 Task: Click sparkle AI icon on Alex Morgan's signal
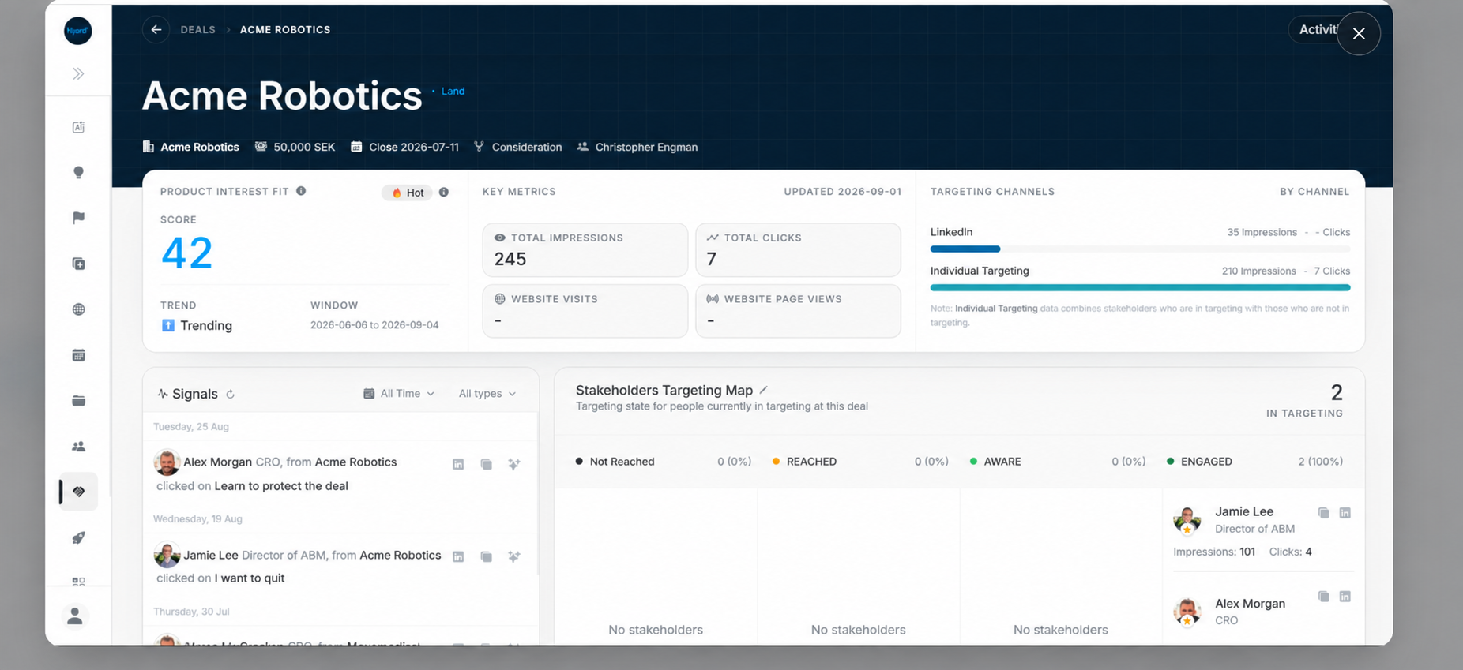pyautogui.click(x=514, y=464)
